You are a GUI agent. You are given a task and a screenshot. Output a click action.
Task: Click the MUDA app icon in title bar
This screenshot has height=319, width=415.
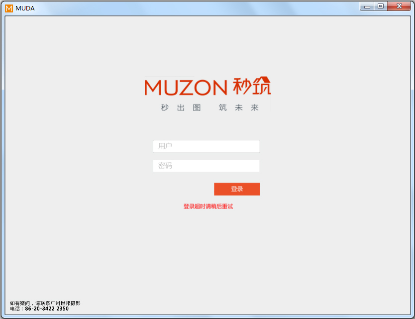tap(9, 8)
